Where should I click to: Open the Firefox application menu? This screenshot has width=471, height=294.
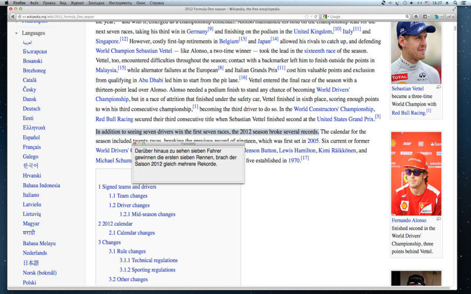19,3
